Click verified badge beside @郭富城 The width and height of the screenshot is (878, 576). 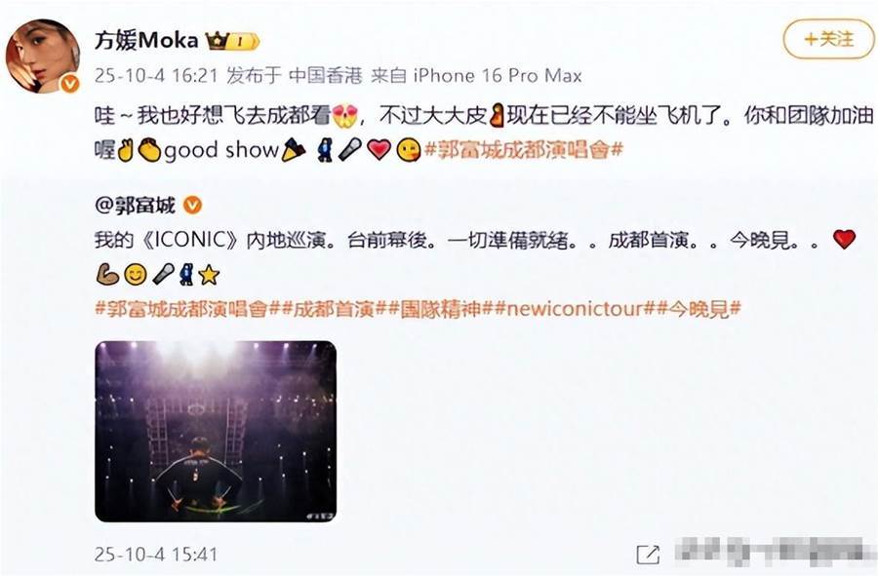[192, 206]
